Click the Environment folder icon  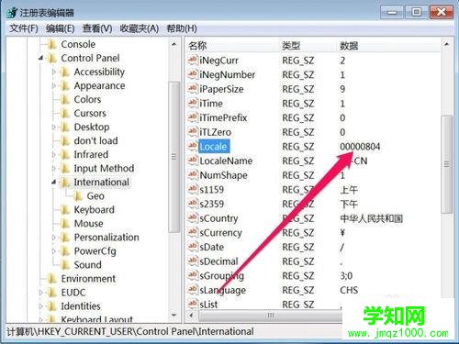coord(52,279)
